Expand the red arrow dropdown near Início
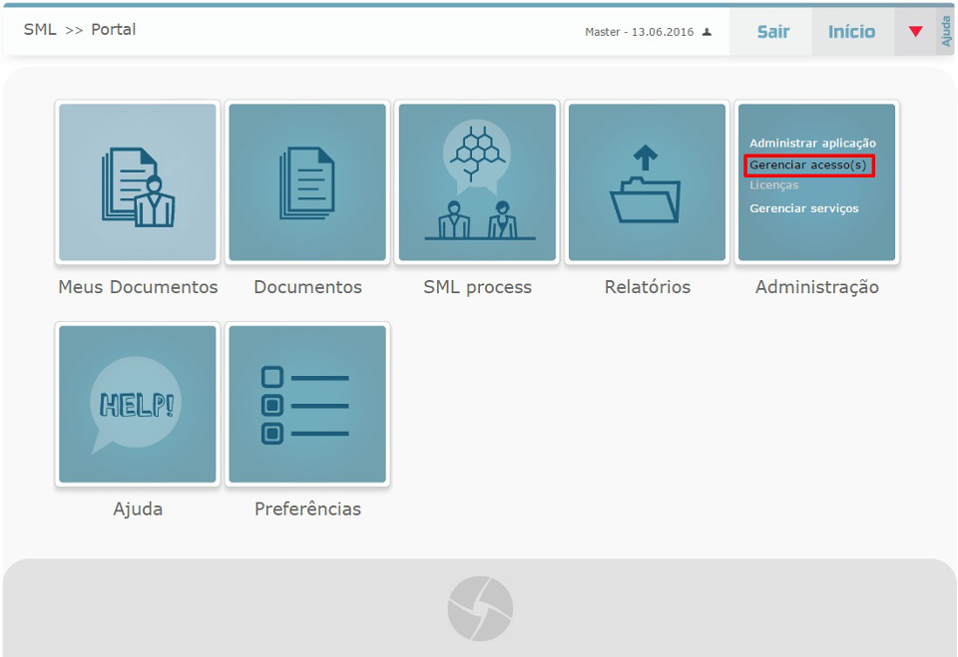Viewport: 958px width, 657px height. (x=915, y=31)
